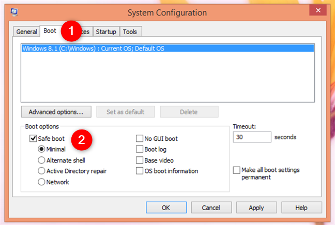Select the Minimal radio option
This screenshot has width=335, height=225.
pos(41,149)
